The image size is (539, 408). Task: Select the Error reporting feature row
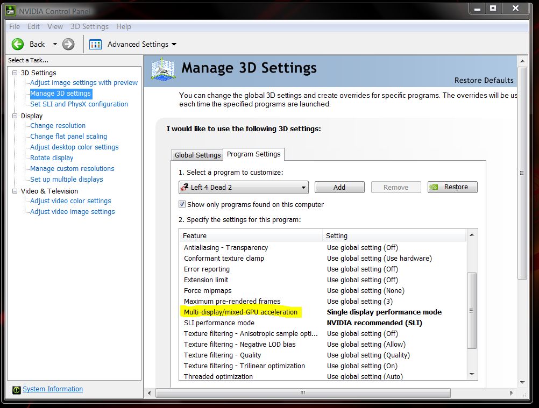click(x=323, y=269)
